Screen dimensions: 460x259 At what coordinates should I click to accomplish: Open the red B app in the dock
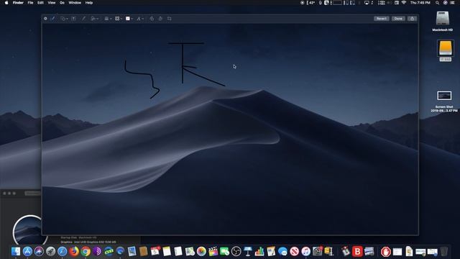pos(357,251)
